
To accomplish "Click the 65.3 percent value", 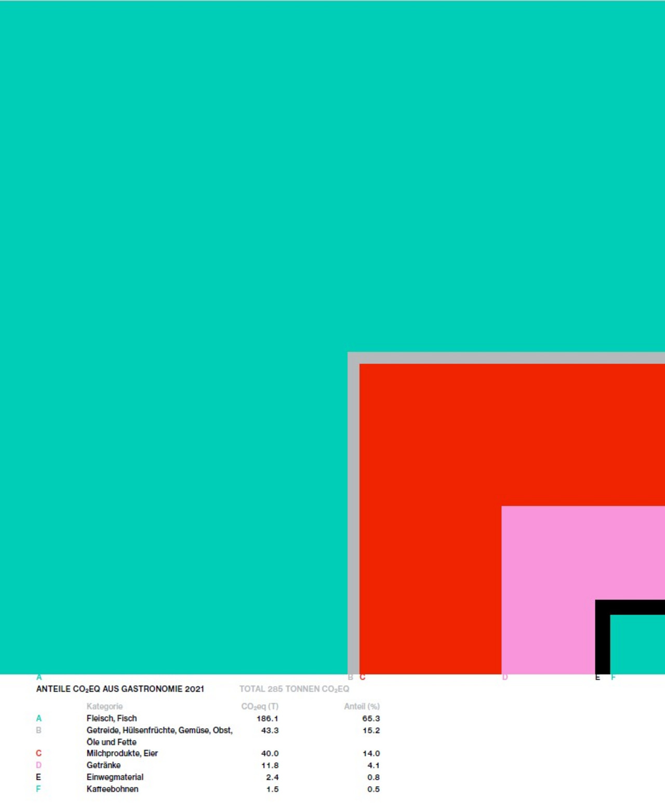I will (x=371, y=718).
